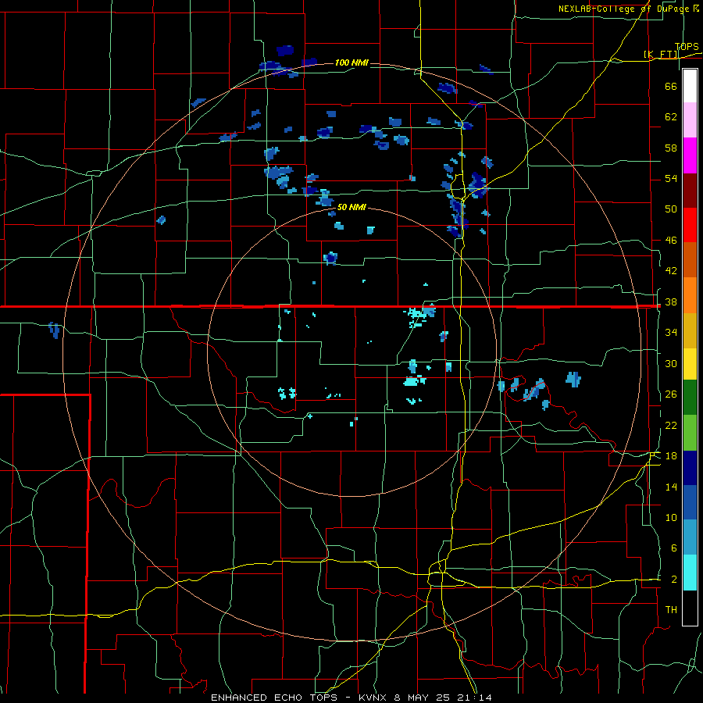Click the navy blue legend color segment
Image resolution: width=703 pixels, height=703 pixels.
tap(690, 468)
